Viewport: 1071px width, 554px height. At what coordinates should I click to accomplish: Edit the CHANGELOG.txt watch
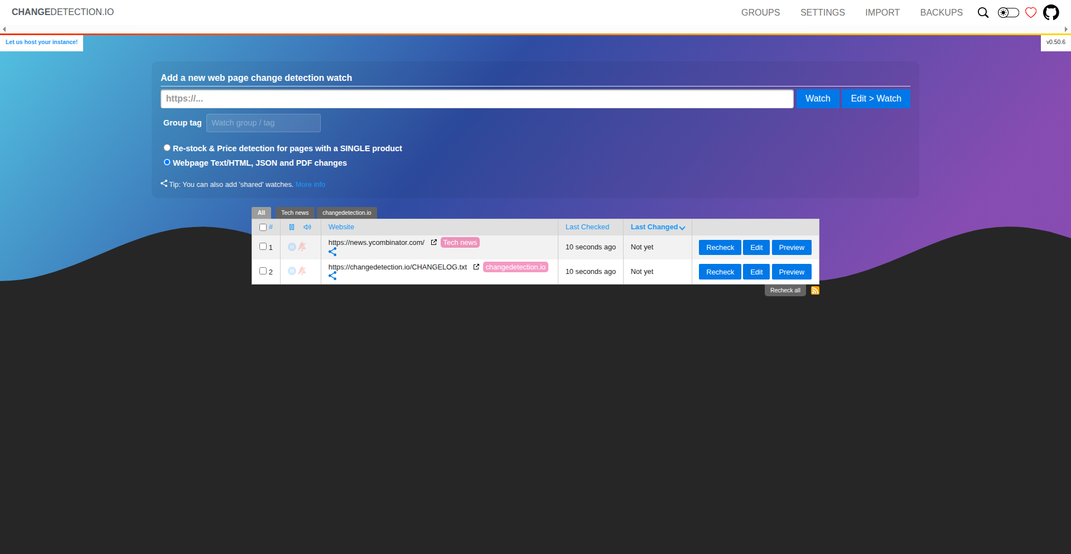pyautogui.click(x=756, y=272)
